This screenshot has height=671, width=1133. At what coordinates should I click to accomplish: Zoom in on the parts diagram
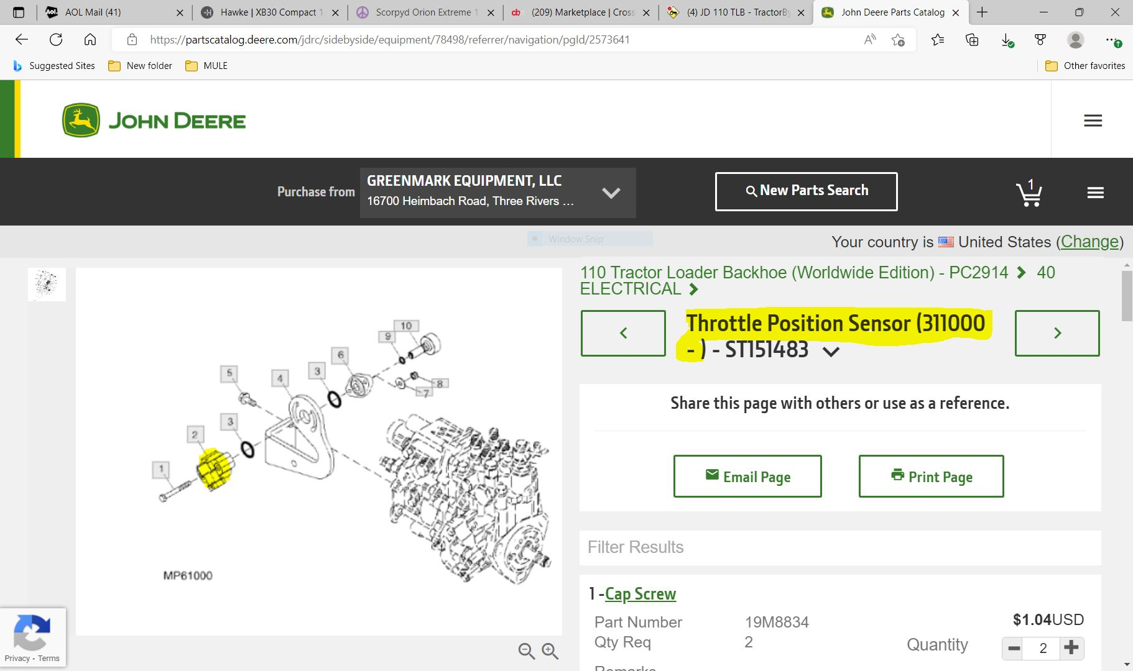pyautogui.click(x=550, y=650)
